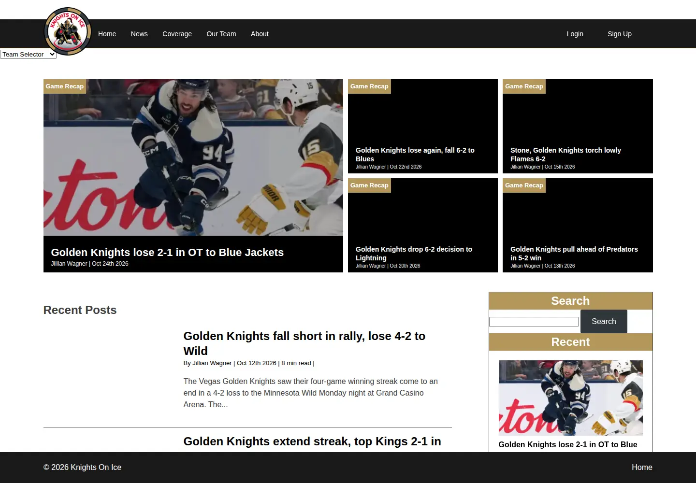The height and width of the screenshot is (483, 696).
Task: Open the About page from navbar
Action: tap(260, 34)
